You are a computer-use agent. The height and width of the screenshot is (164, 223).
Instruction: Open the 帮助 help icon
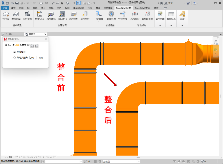coord(182,16)
